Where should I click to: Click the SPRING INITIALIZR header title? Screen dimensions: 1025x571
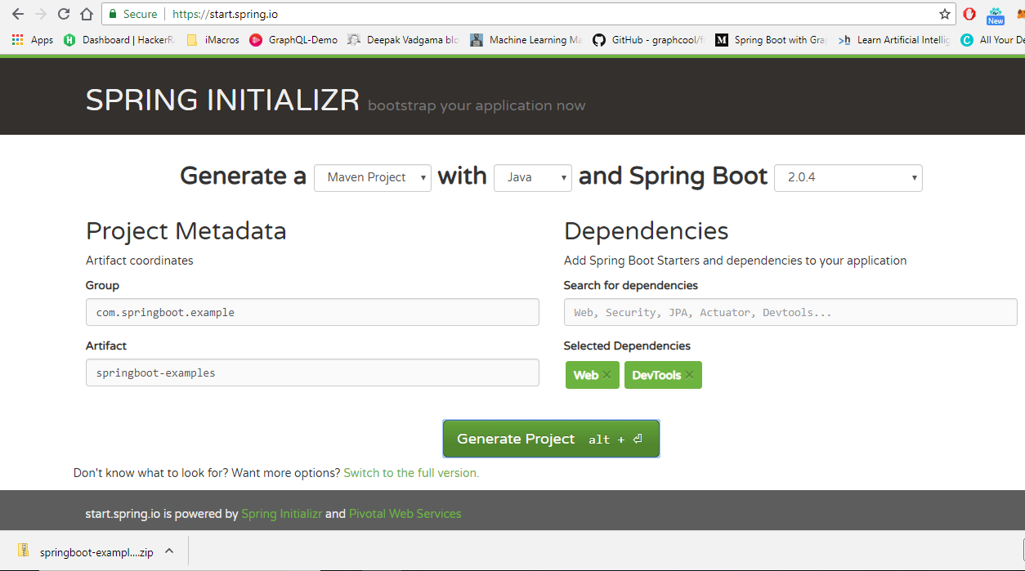click(222, 100)
